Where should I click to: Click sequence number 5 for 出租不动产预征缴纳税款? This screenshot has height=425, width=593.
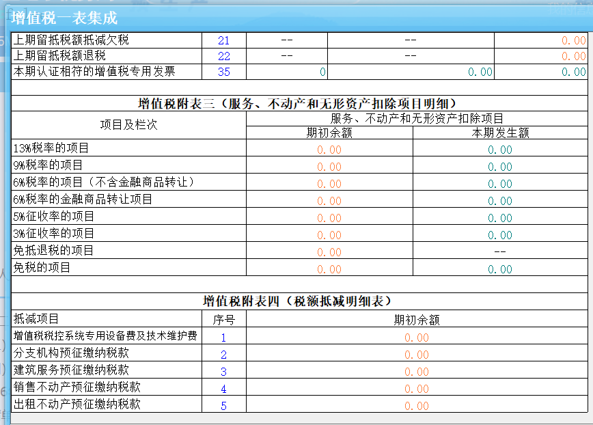pyautogui.click(x=223, y=406)
